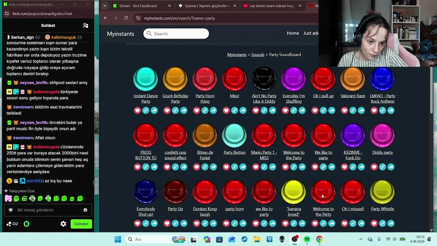
Task: Favorite the Party Whistle sound
Action: pos(374,223)
